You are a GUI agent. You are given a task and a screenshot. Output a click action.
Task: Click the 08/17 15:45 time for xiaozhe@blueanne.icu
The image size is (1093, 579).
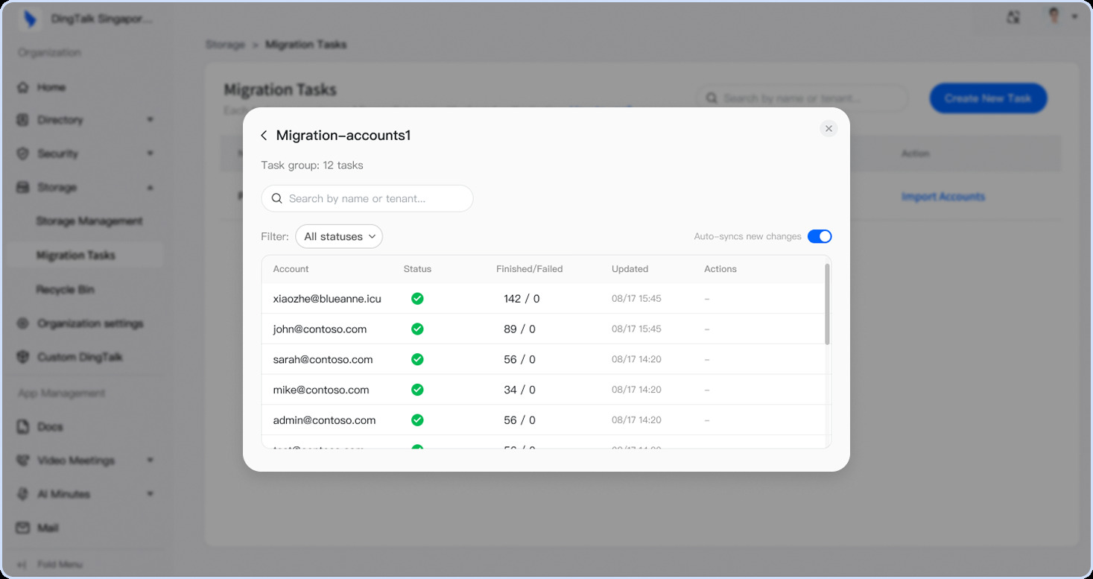(636, 299)
